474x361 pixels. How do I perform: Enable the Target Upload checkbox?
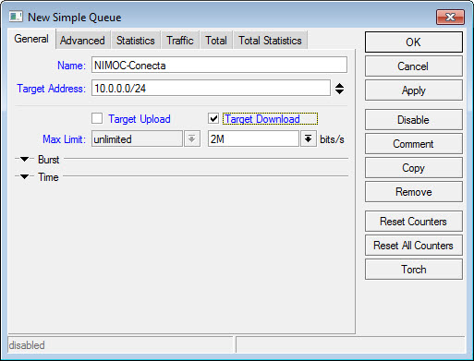[x=97, y=118]
